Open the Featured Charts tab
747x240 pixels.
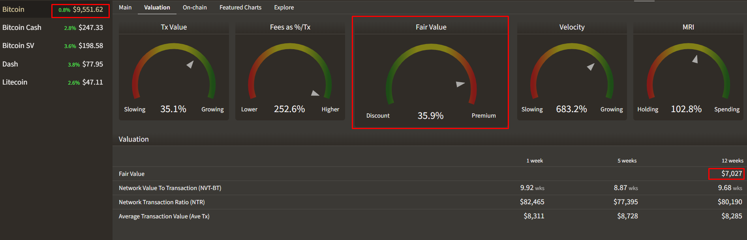(240, 7)
